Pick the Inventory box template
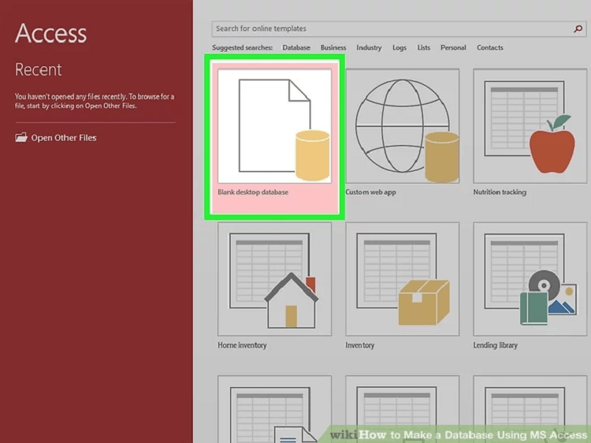Screen dimensions: 591x443 point(402,280)
